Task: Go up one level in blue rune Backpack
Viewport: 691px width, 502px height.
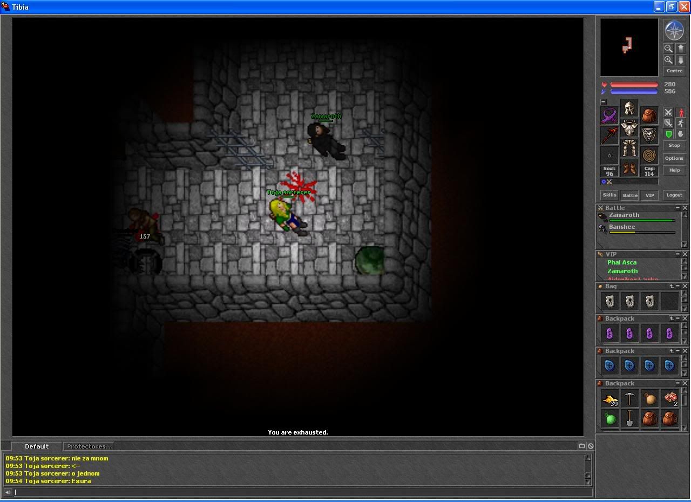Action: (x=672, y=351)
